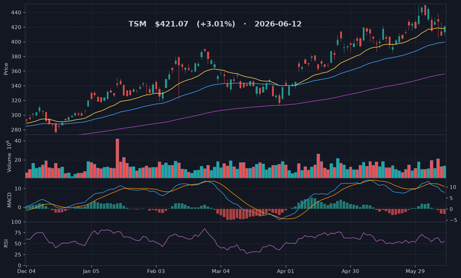
Task: Click the Price axis label
Action: [6, 69]
